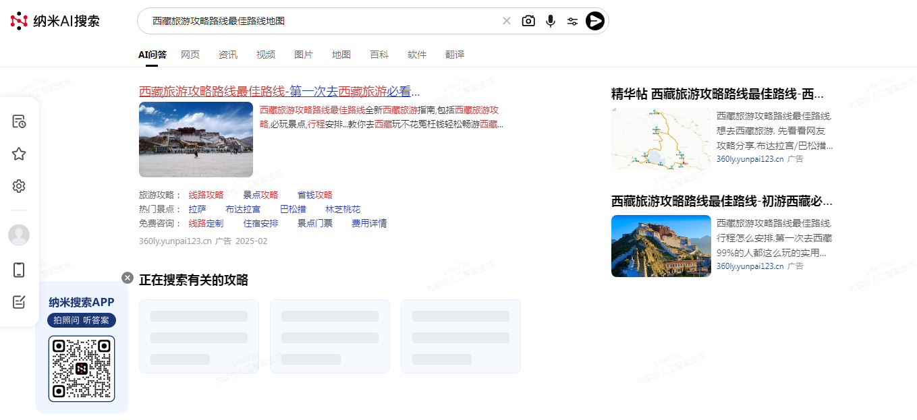Open image search via the camera icon
This screenshot has height=420, width=917.
click(x=528, y=21)
